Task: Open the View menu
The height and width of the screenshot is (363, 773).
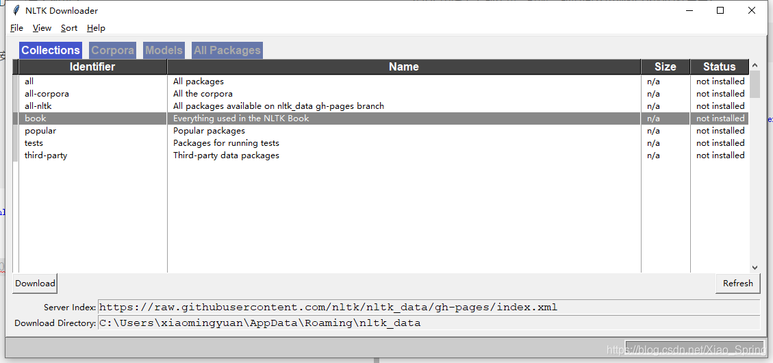Action: click(42, 28)
